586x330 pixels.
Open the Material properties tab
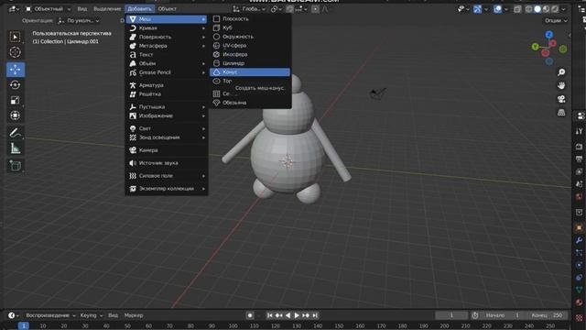pyautogui.click(x=579, y=302)
